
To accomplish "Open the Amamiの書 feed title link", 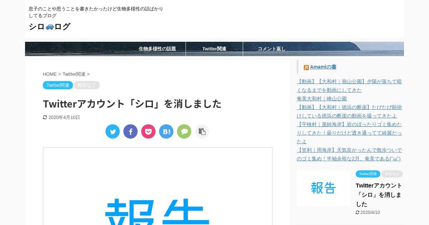I will 323,67.
